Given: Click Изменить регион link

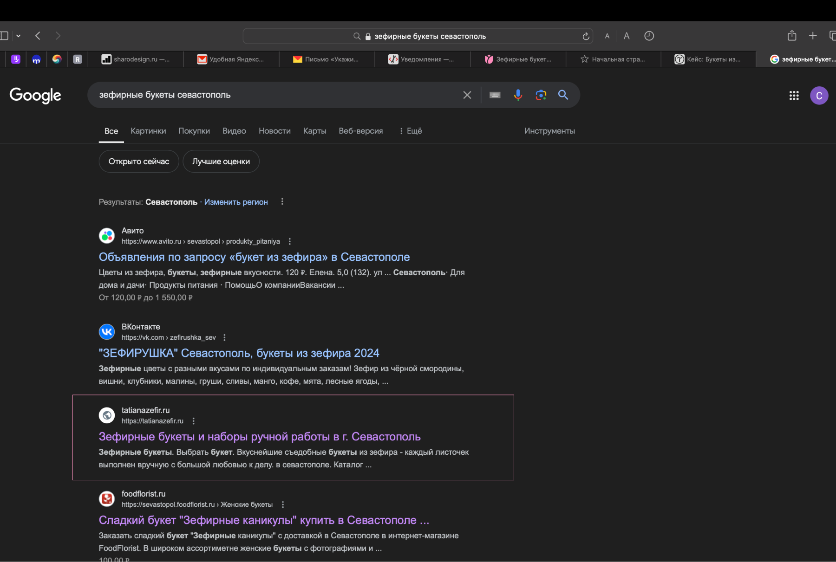Looking at the screenshot, I should tap(236, 202).
